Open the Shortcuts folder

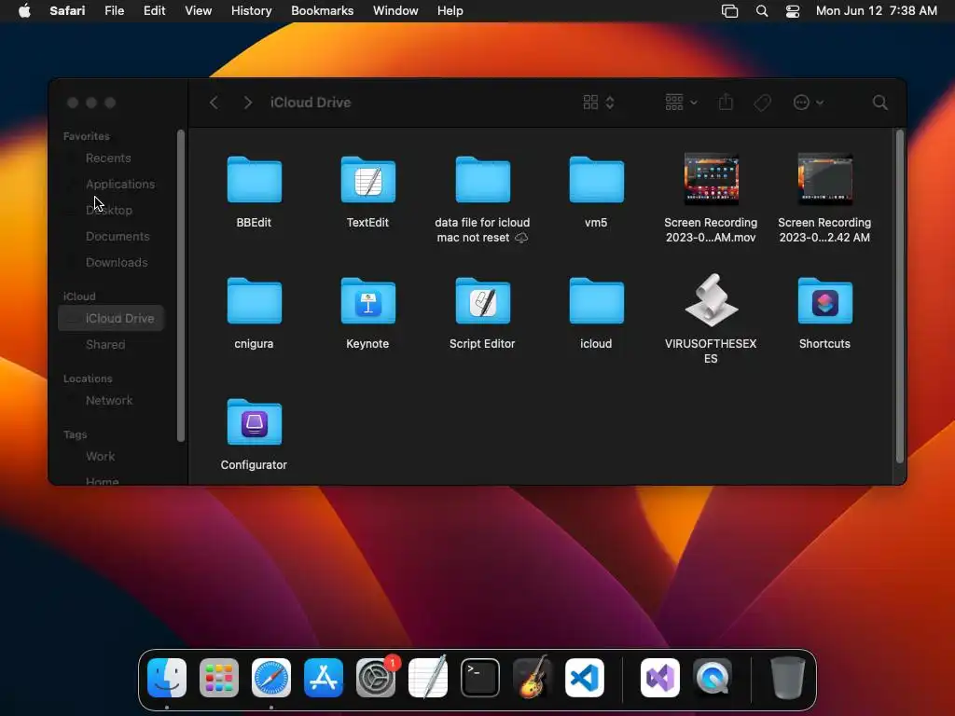pyautogui.click(x=824, y=300)
